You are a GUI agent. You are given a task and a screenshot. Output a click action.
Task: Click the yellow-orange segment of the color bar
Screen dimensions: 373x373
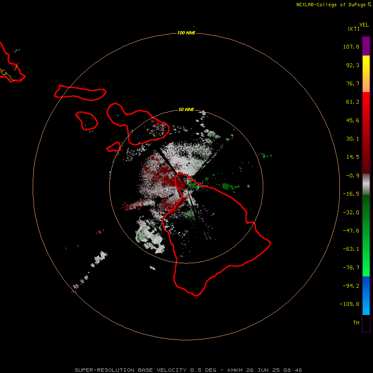(366, 74)
